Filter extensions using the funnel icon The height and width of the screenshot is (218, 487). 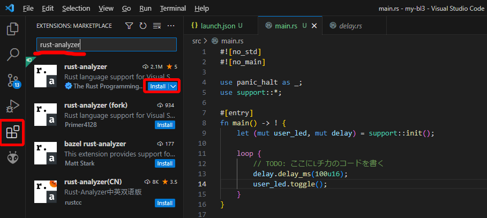(129, 26)
